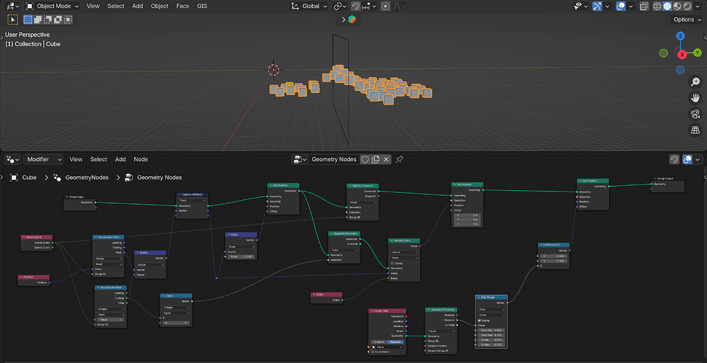Open the pivot point dropdown

340,6
